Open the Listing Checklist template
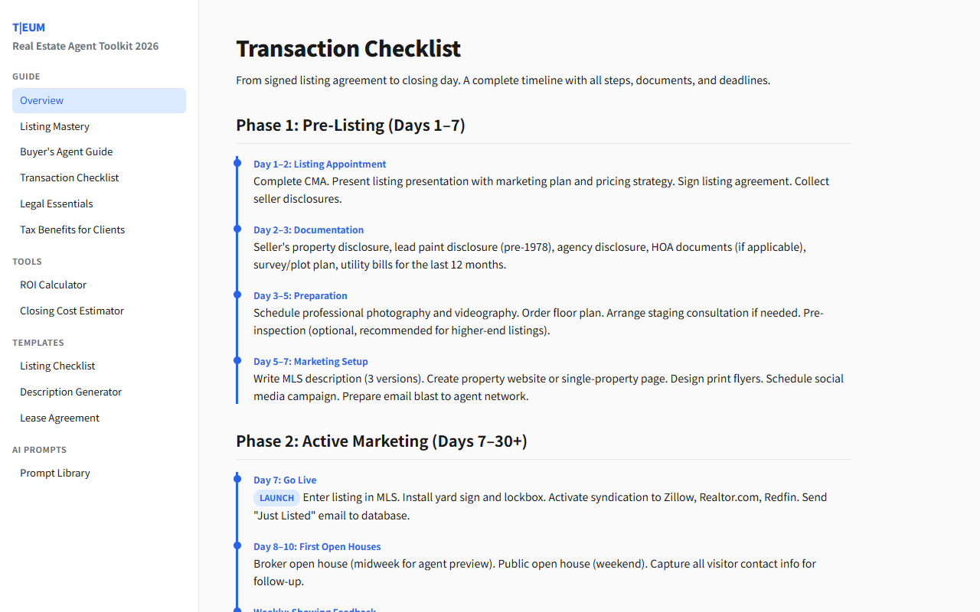The height and width of the screenshot is (612, 980). tap(57, 365)
